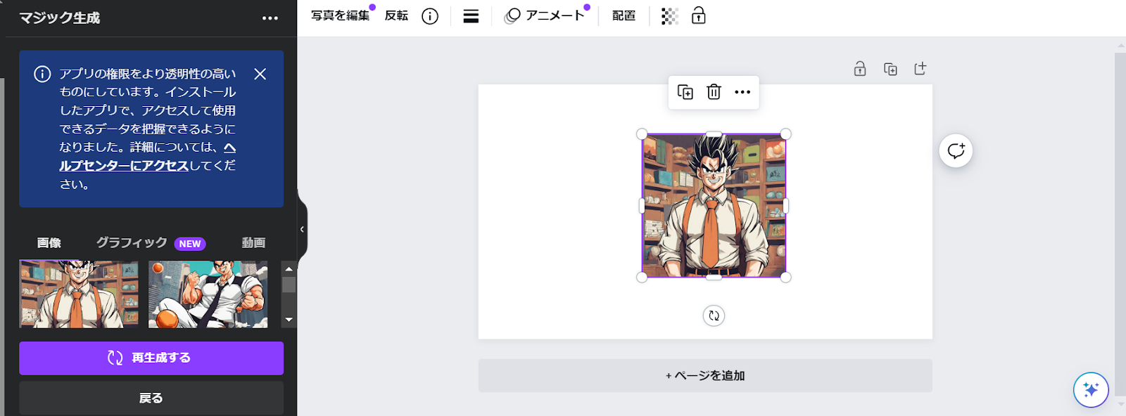
Task: Delete the selected image with trash icon
Action: tap(714, 92)
